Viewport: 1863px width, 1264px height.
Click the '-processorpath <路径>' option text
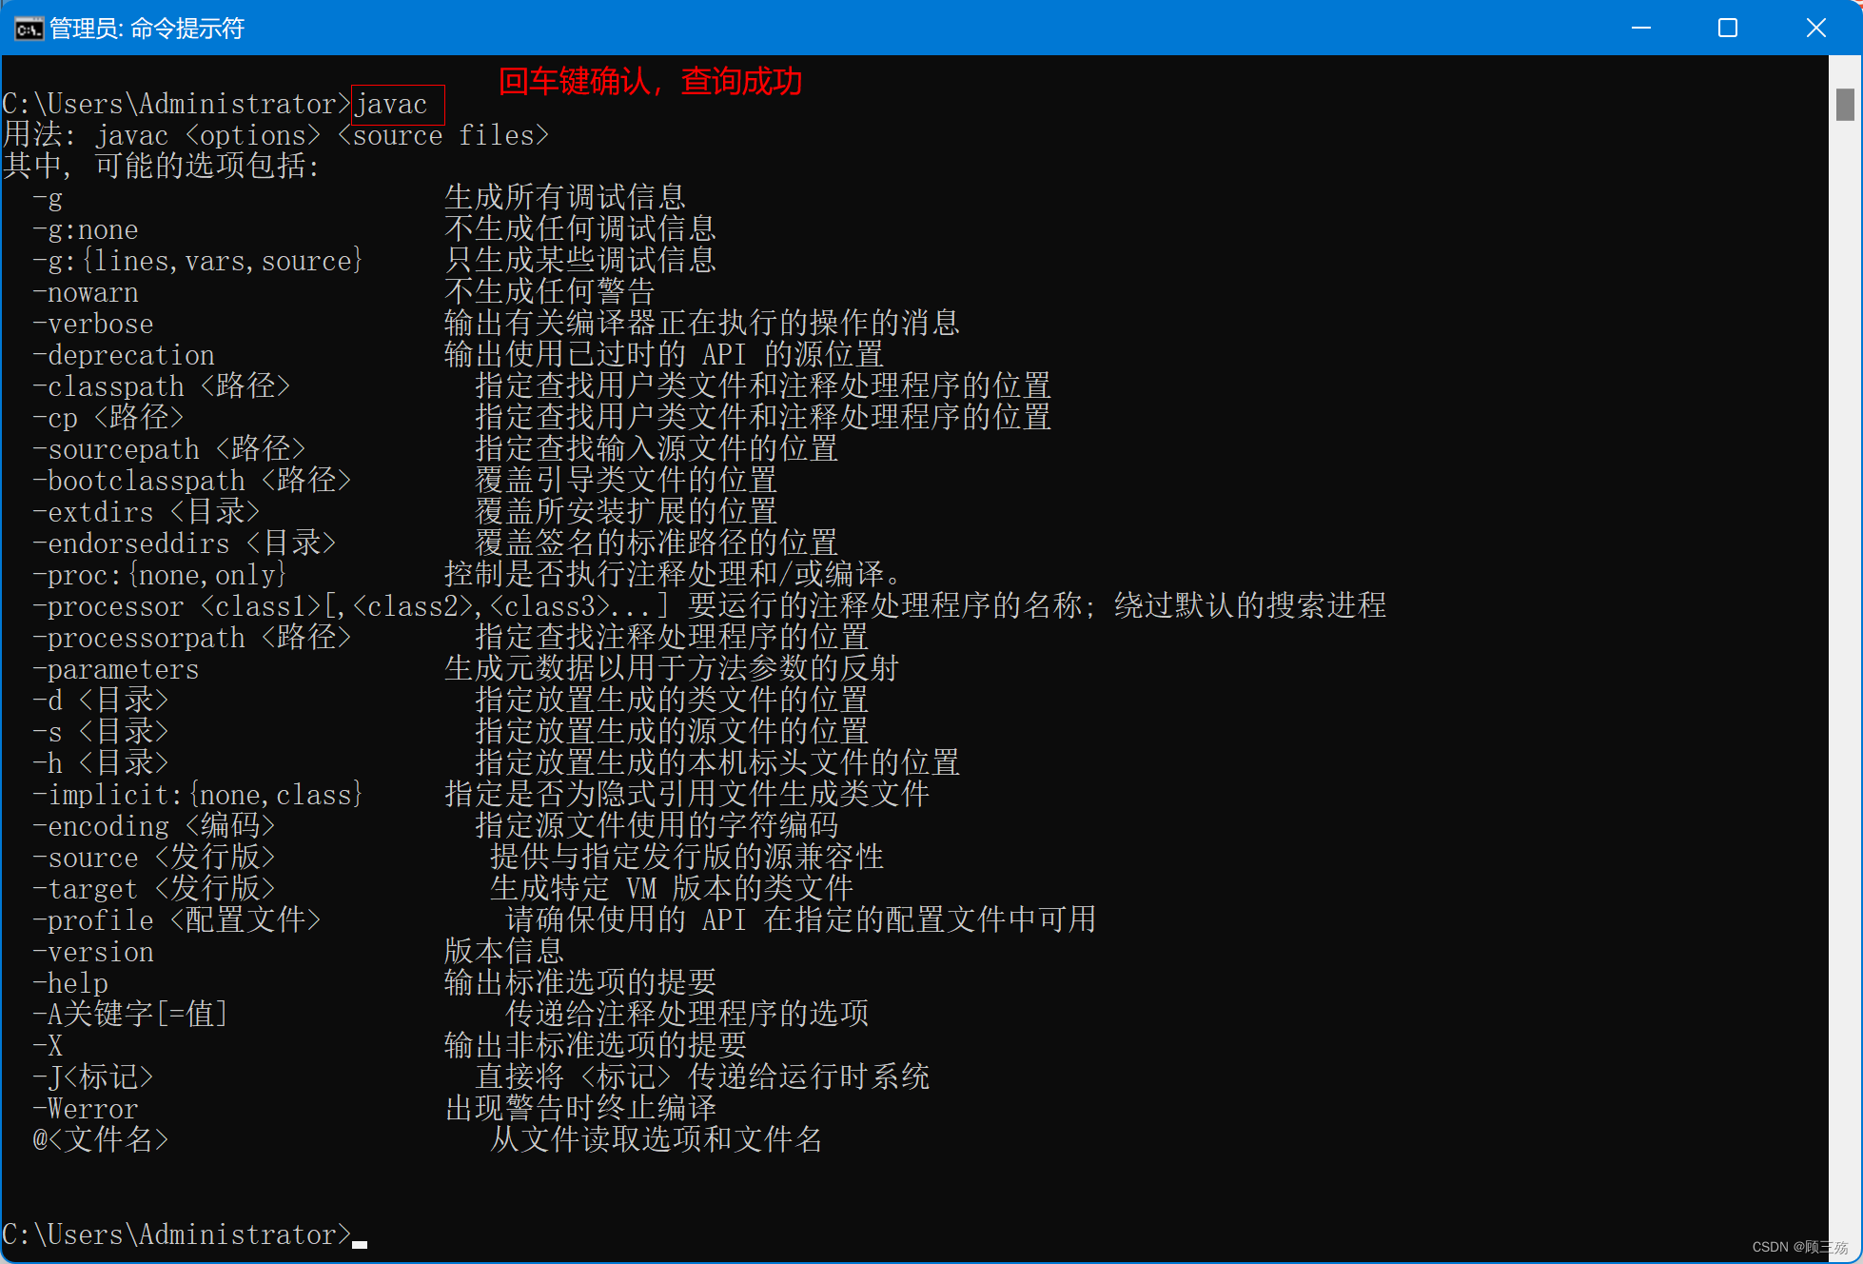(x=191, y=638)
